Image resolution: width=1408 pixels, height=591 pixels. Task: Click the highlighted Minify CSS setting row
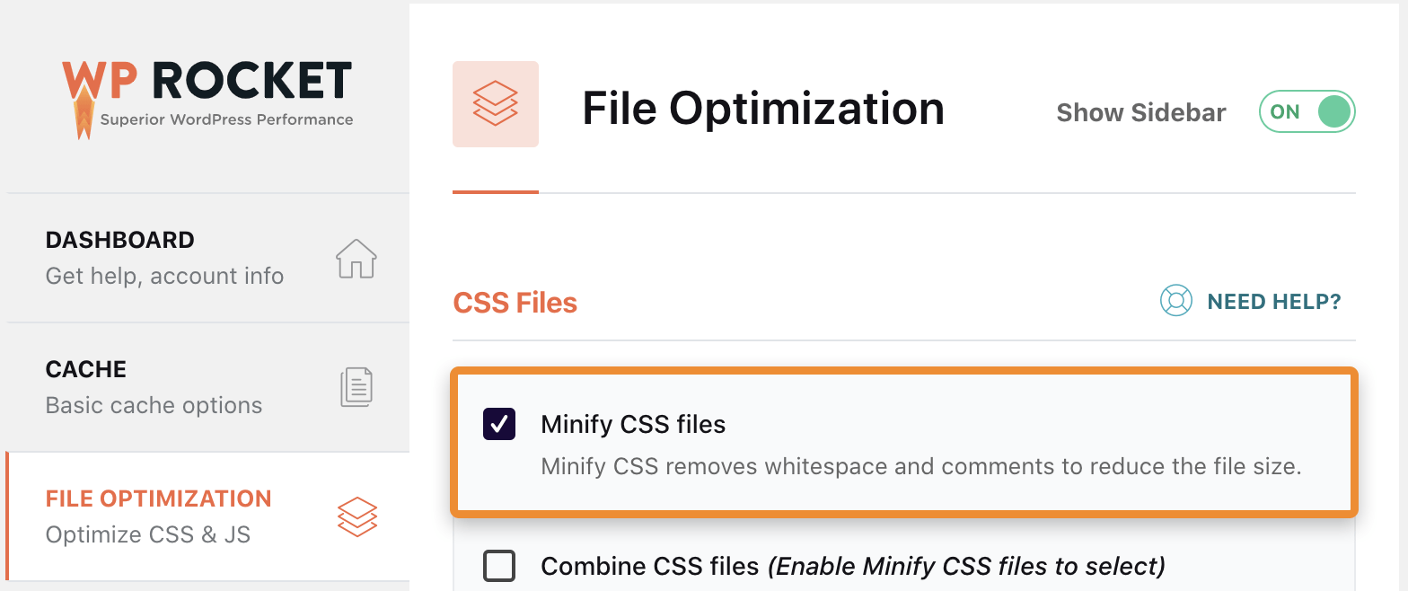tap(902, 443)
